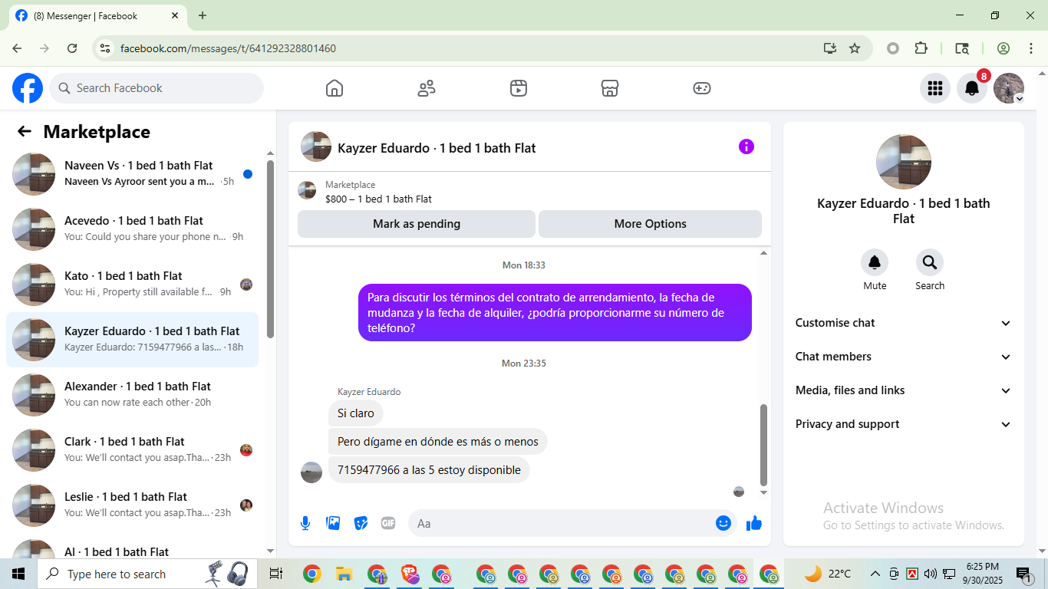Image resolution: width=1048 pixels, height=589 pixels.
Task: Open conversation information purple i icon
Action: pyautogui.click(x=746, y=146)
